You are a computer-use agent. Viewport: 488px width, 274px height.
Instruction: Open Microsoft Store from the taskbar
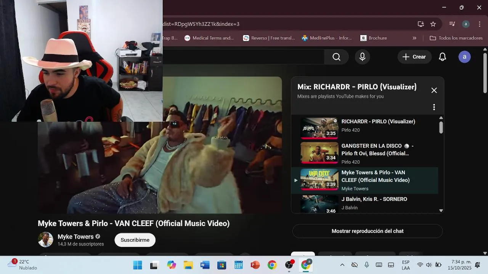coord(222,265)
